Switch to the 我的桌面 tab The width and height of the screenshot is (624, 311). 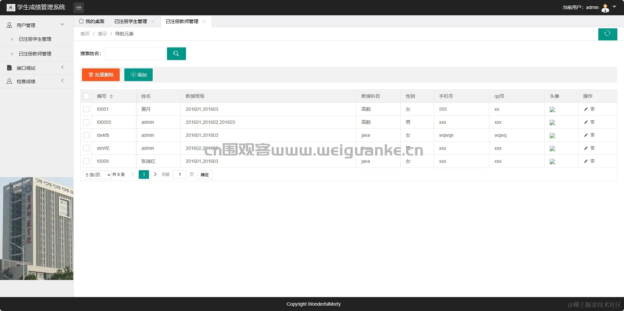92,21
